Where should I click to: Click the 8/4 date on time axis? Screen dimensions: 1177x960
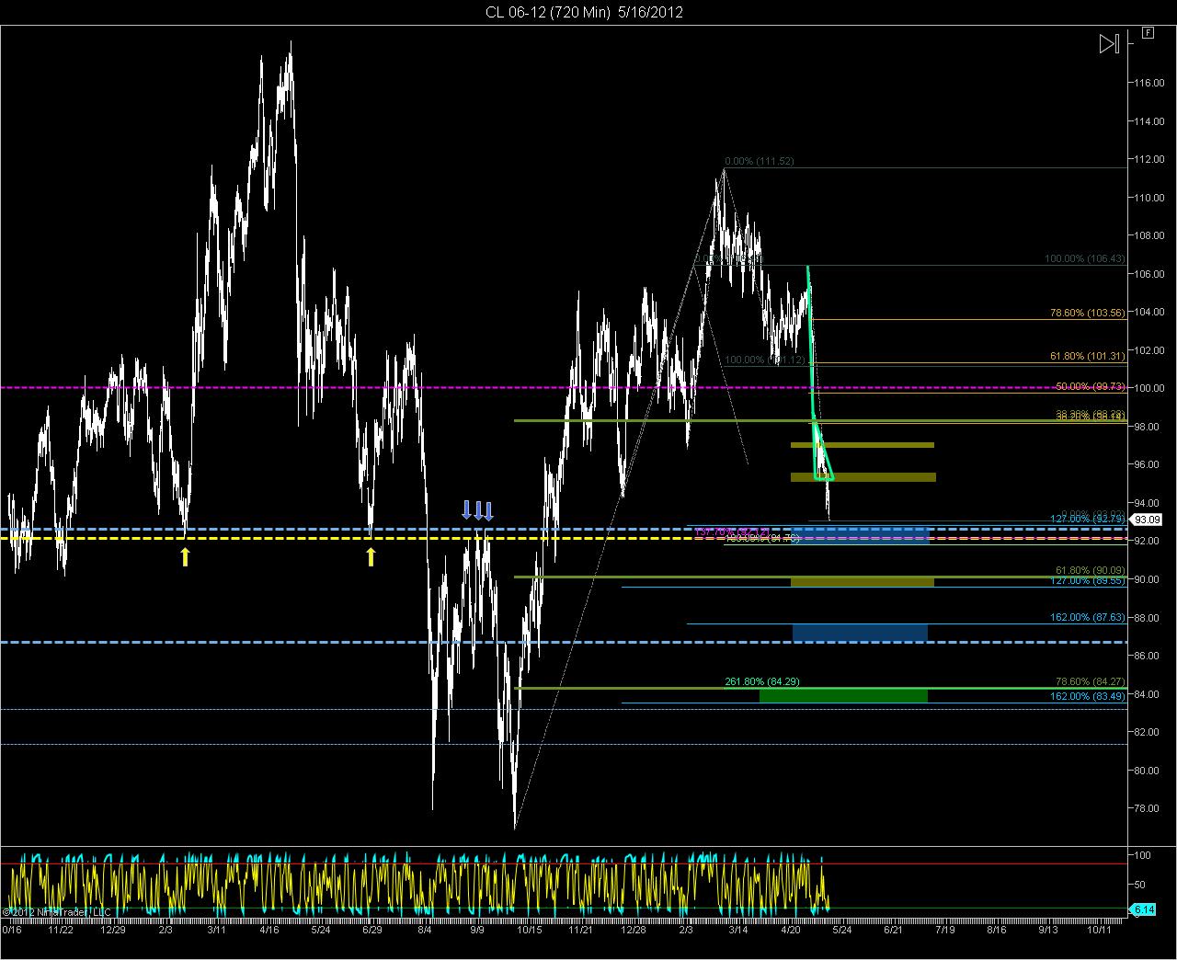424,930
